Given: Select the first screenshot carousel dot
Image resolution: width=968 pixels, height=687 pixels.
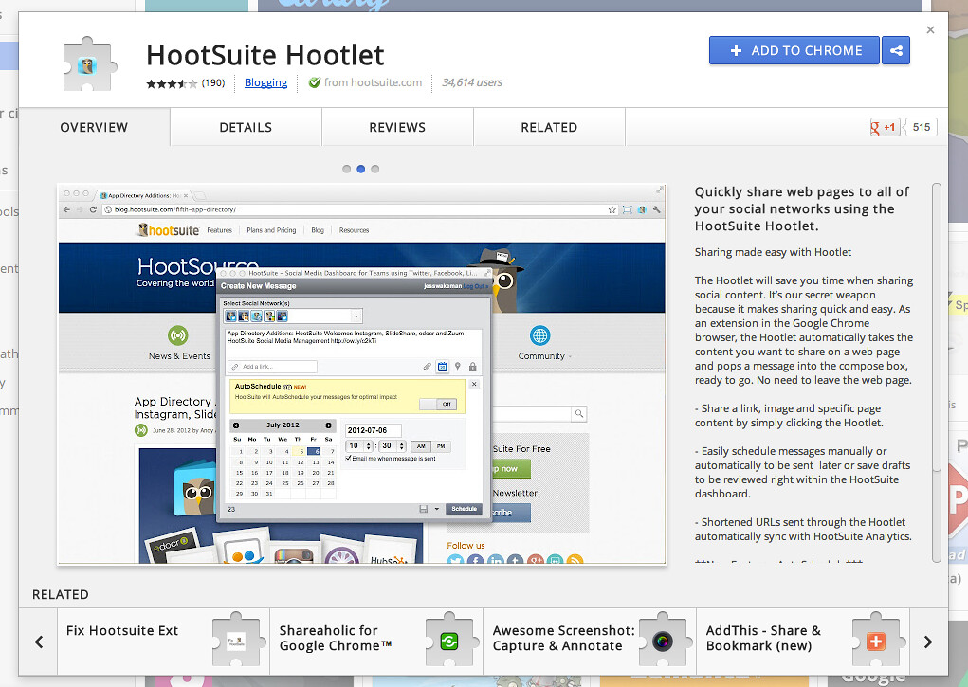Looking at the screenshot, I should [x=346, y=169].
